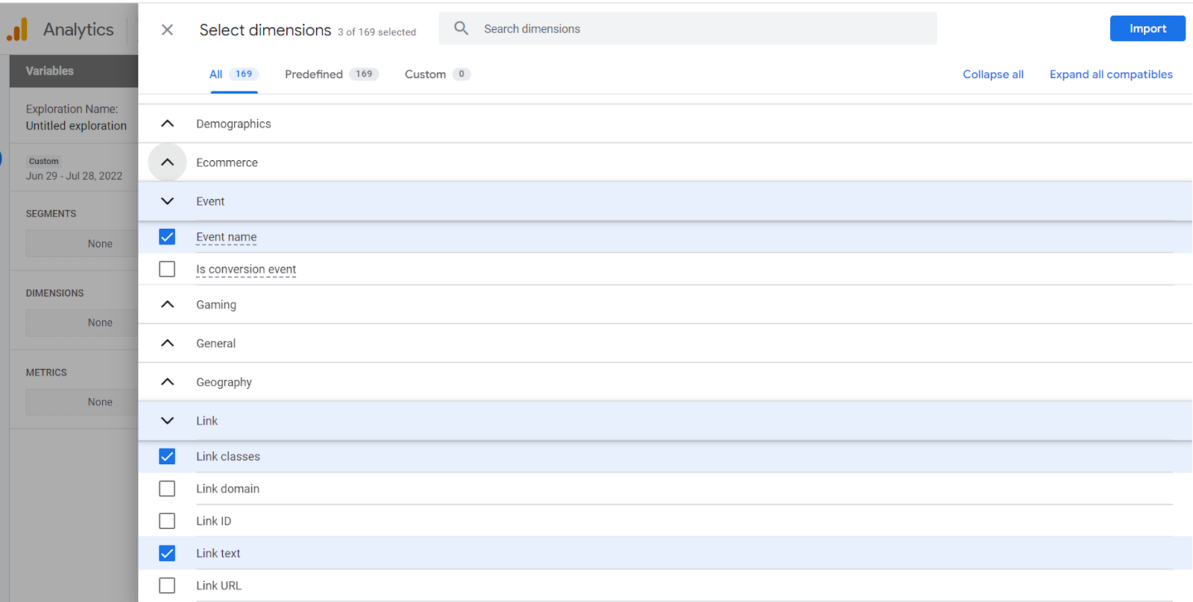The height and width of the screenshot is (602, 1193).
Task: Collapse the Link section chevron
Action: [x=168, y=421]
